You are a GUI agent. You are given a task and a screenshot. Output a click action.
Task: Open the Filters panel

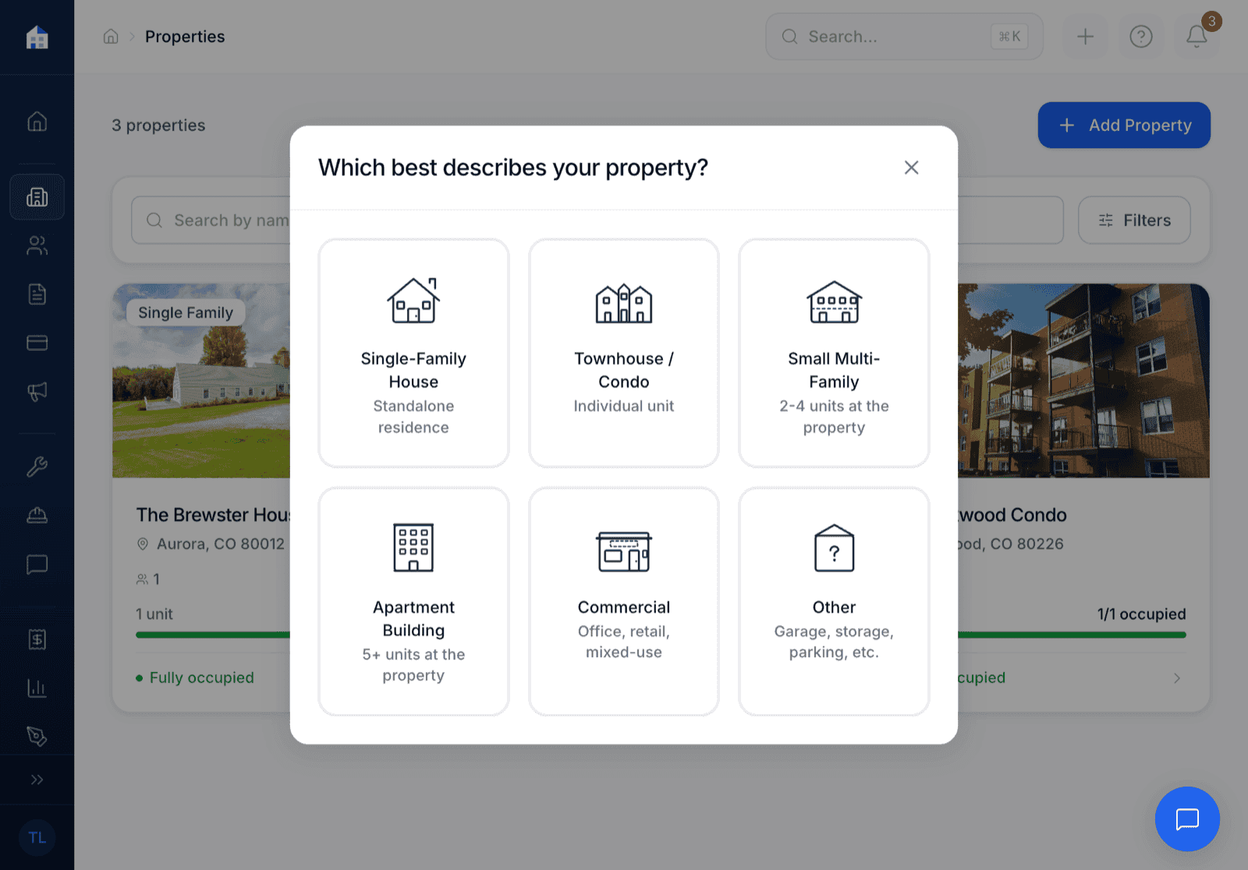tap(1133, 220)
